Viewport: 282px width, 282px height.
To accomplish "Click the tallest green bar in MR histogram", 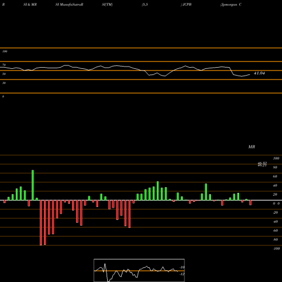I will [33, 185].
